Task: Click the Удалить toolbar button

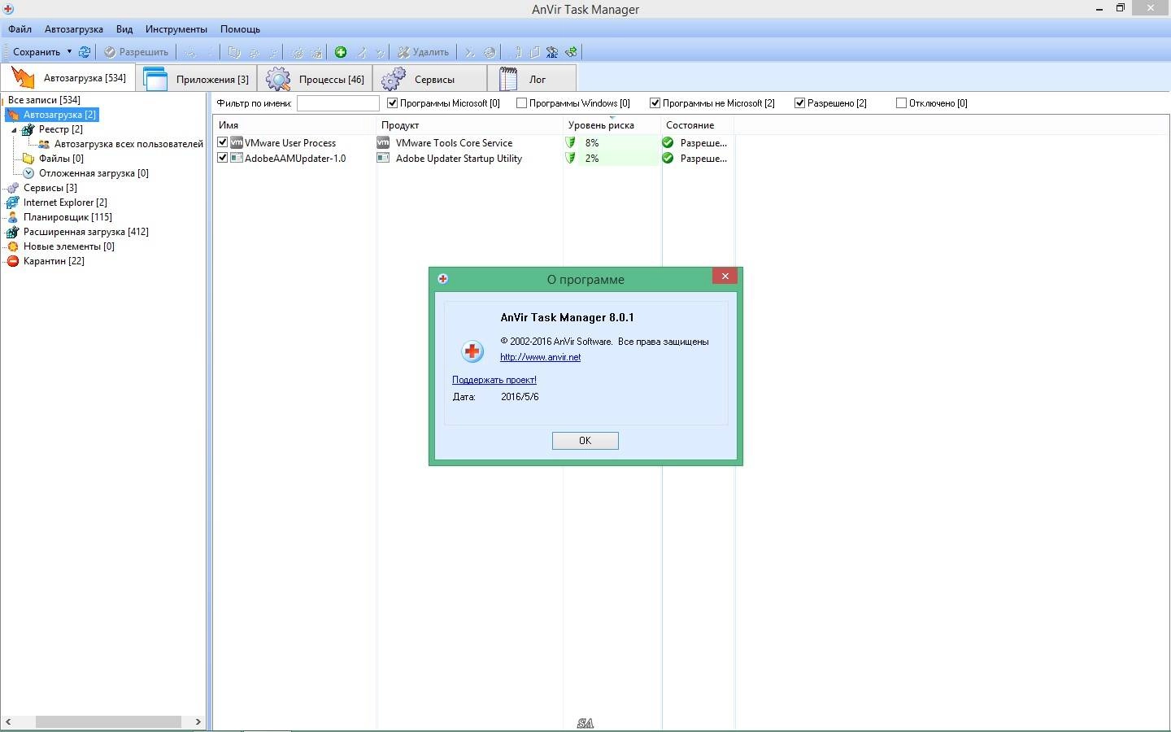Action: coord(423,52)
